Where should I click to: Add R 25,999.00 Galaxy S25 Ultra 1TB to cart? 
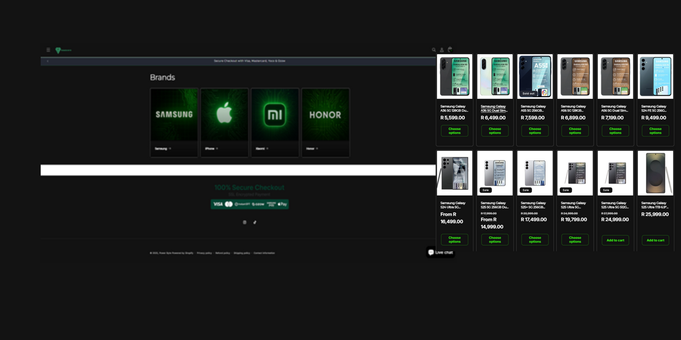pyautogui.click(x=655, y=240)
